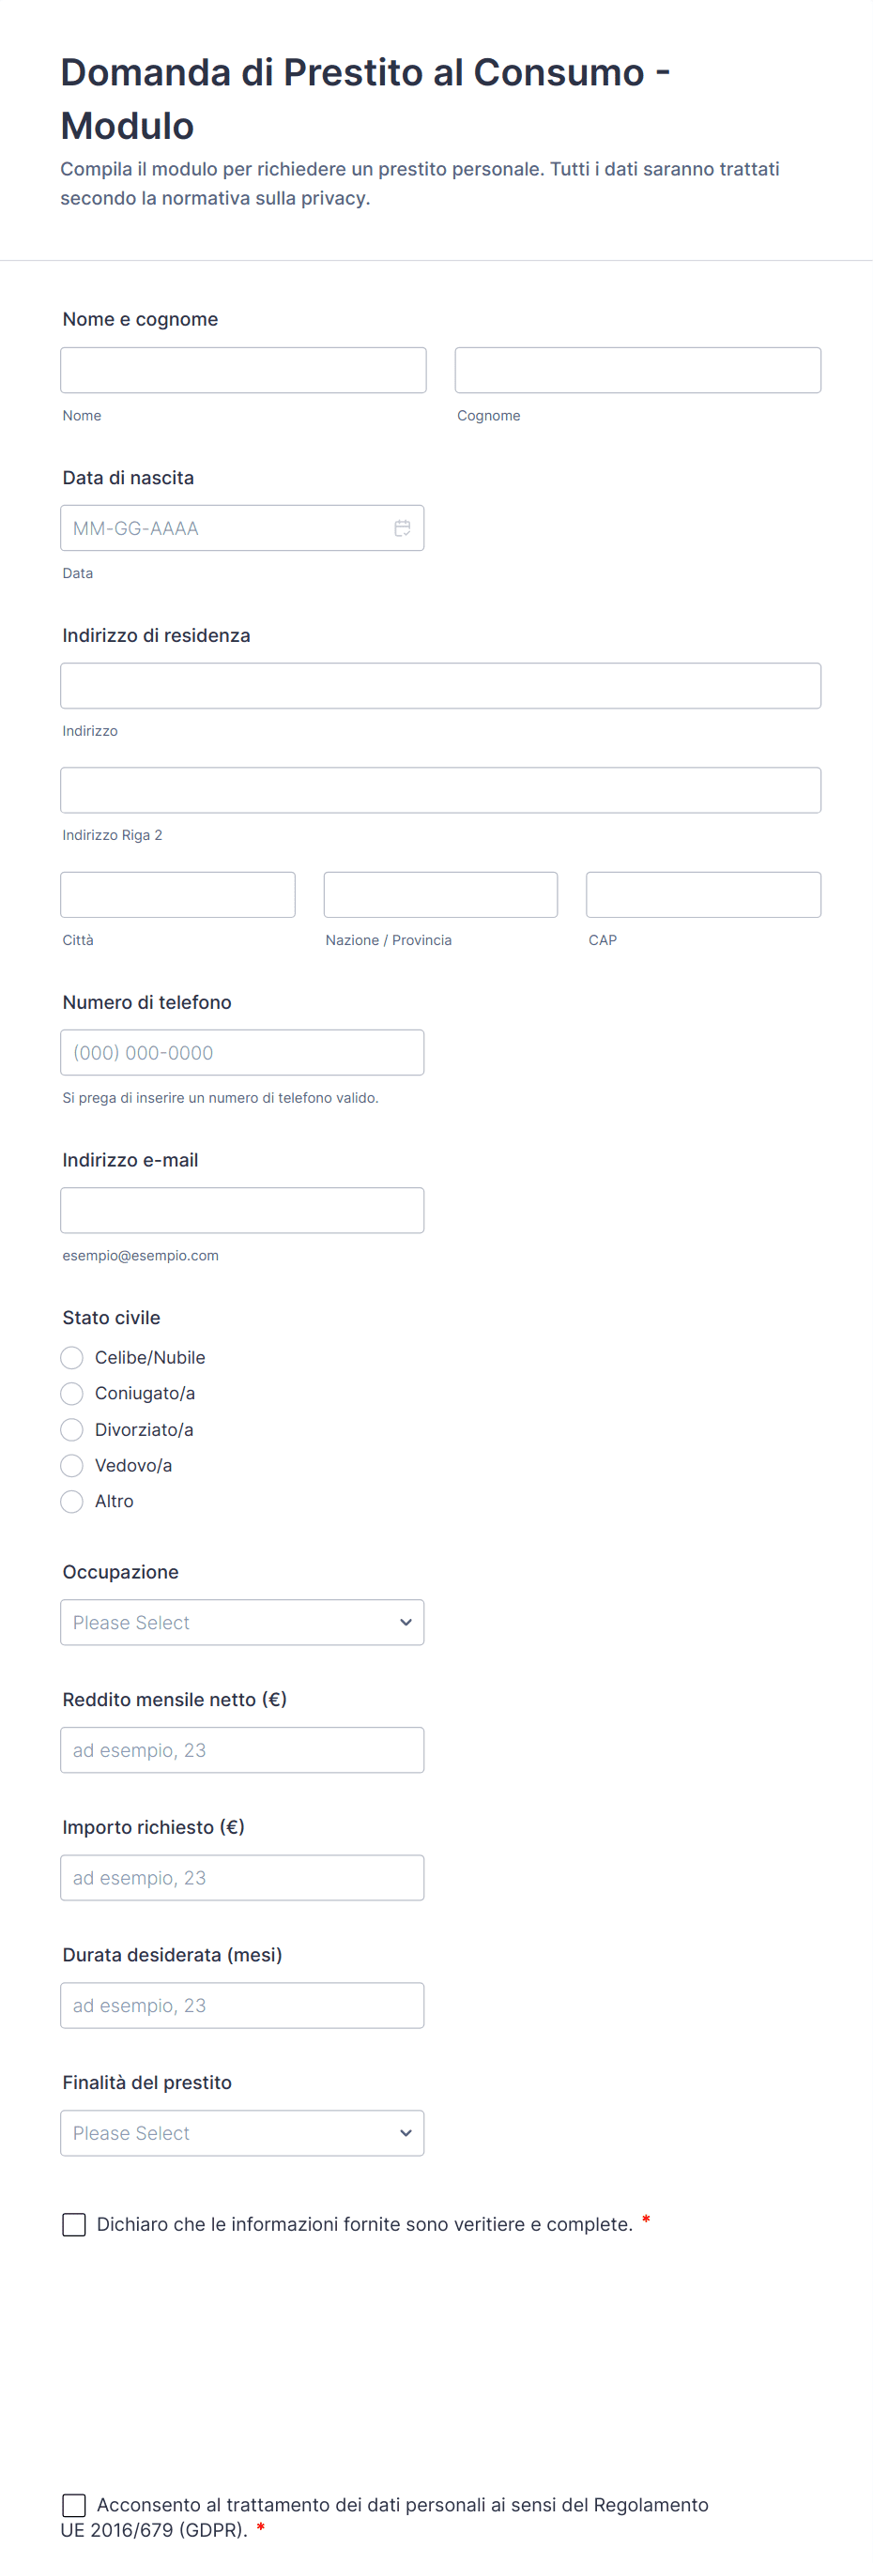Click the Durata desiderata (mesi) field
The width and height of the screenshot is (873, 2563).
click(242, 2006)
